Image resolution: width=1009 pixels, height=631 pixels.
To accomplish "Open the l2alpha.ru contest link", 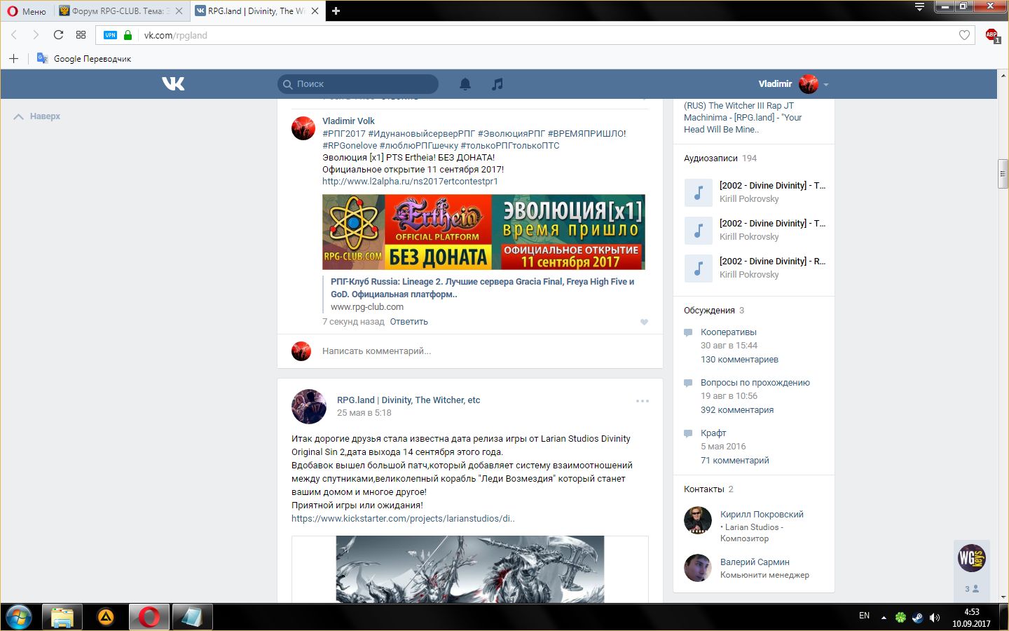I will [x=410, y=181].
